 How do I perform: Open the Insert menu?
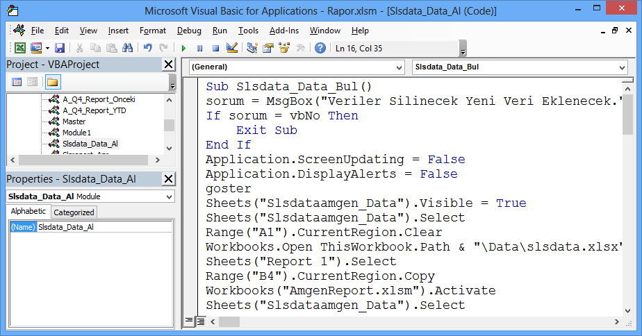point(118,31)
